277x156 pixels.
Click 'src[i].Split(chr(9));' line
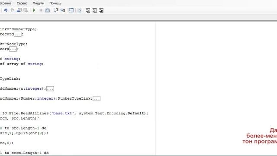(24, 133)
